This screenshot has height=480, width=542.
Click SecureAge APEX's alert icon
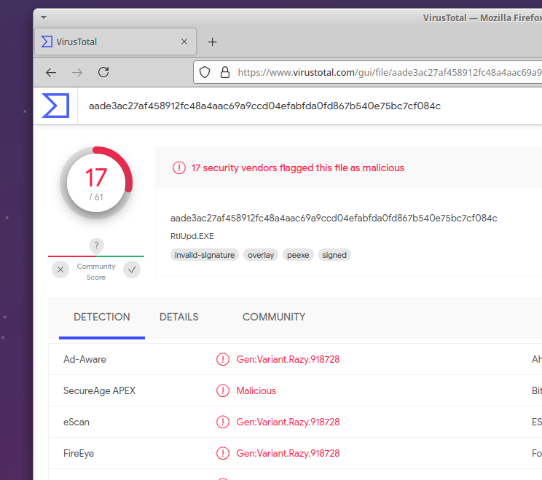coord(223,391)
